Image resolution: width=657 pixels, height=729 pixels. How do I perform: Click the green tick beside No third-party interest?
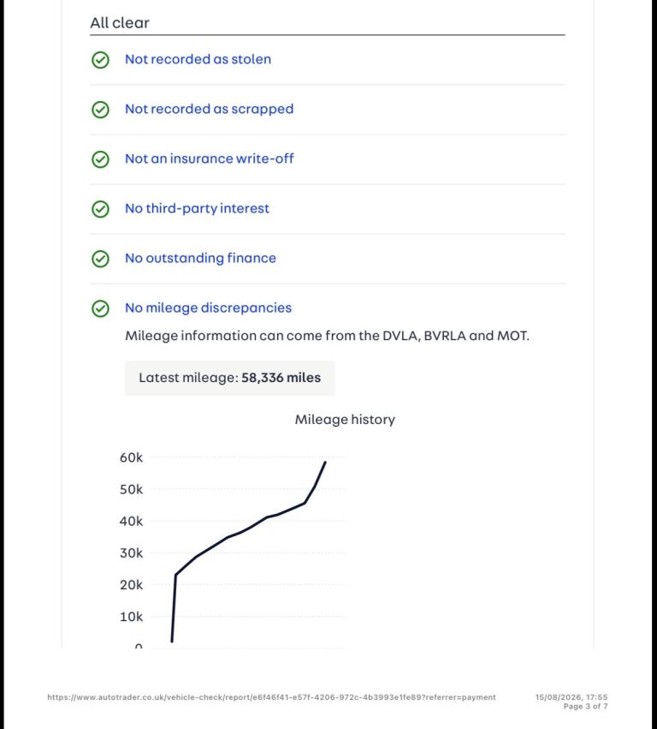pos(100,209)
